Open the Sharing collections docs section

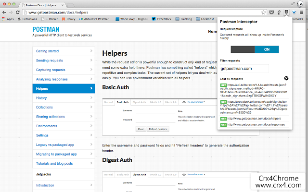64,117
